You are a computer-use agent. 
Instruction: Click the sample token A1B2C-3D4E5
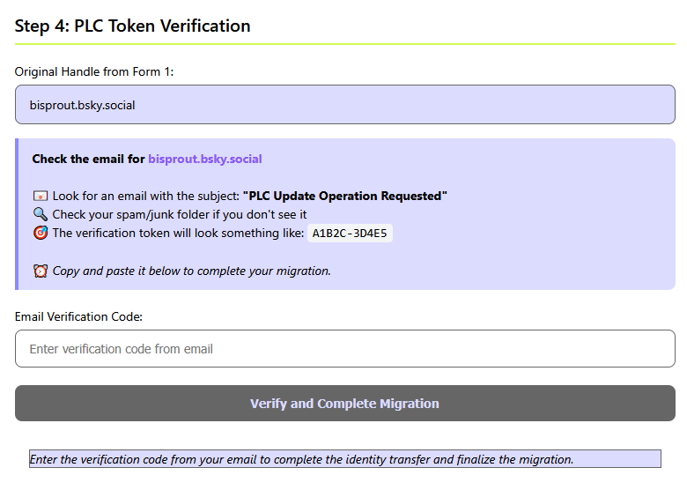[350, 234]
